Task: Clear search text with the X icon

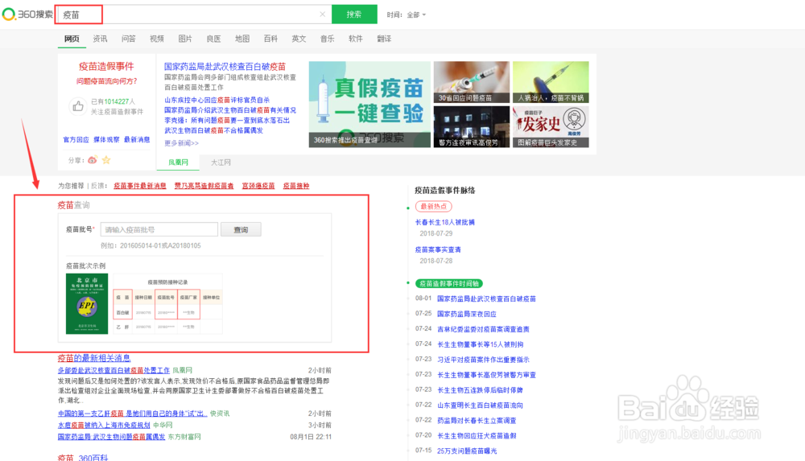Action: pos(323,14)
